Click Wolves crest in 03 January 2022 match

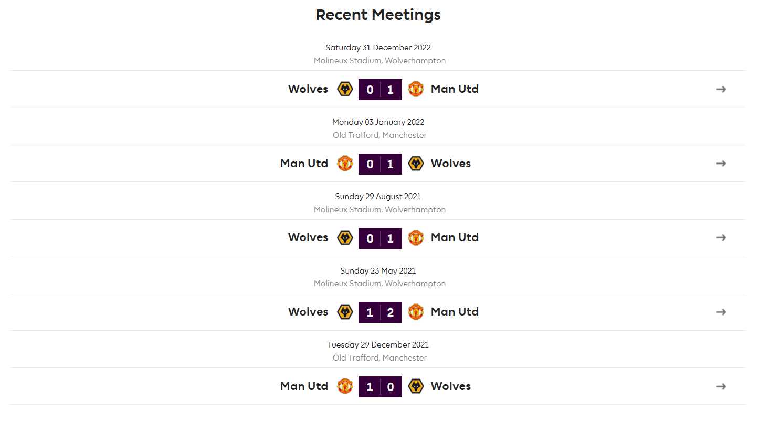coord(416,164)
